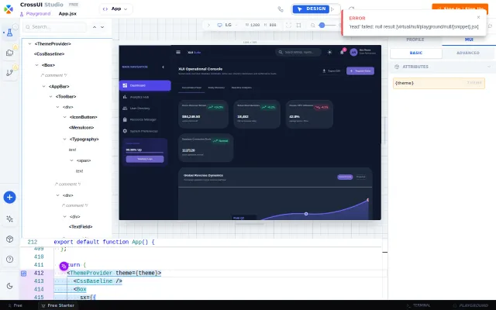Collapse the ATTRIBUTES section
Image resolution: width=496 pixels, height=310 pixels.
point(489,67)
